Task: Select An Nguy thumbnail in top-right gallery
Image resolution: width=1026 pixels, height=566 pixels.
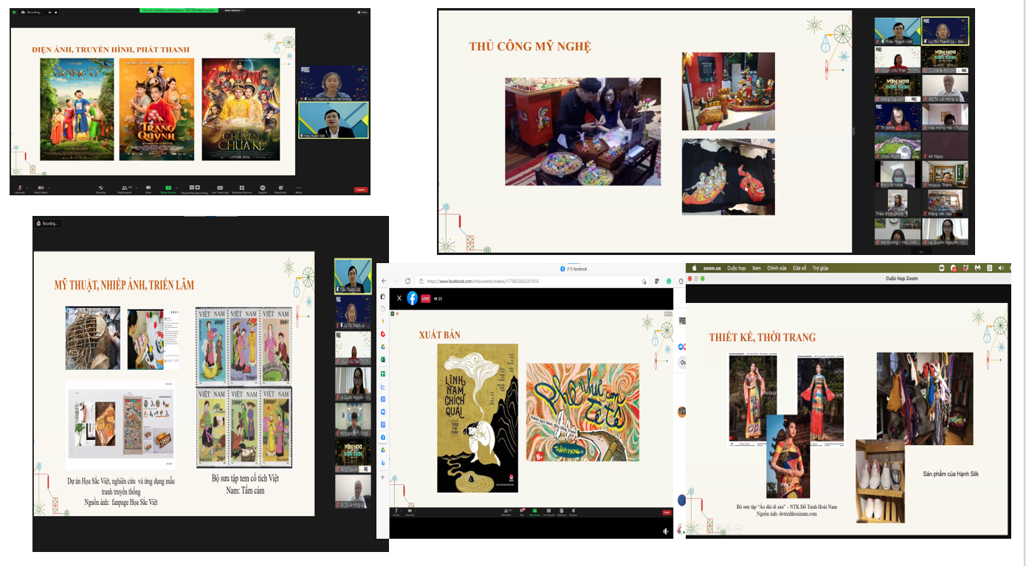Action: [945, 146]
